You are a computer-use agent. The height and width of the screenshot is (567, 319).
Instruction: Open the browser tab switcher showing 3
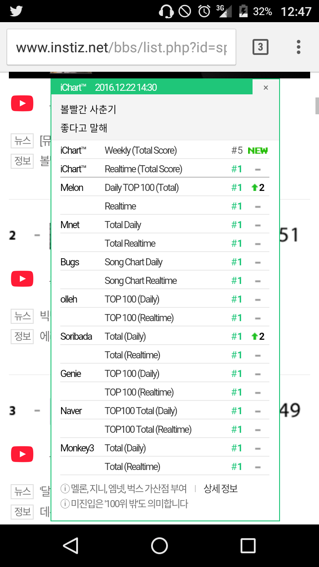click(x=261, y=47)
